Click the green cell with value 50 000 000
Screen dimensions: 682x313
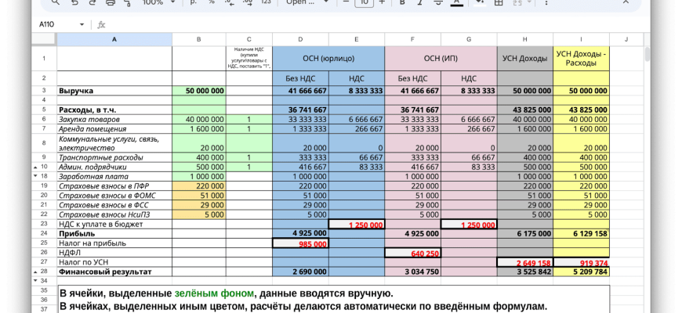pyautogui.click(x=199, y=91)
